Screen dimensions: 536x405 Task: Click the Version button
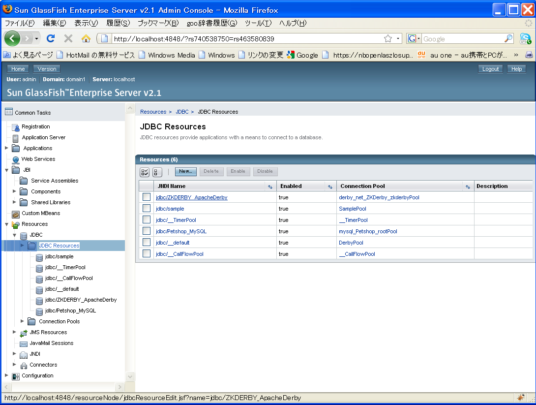pos(47,69)
